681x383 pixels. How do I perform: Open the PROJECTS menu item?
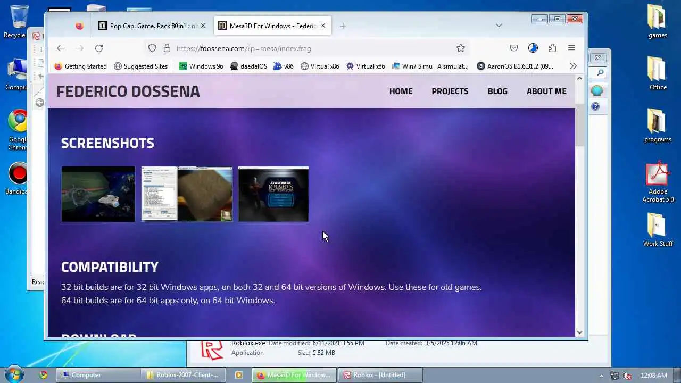[x=450, y=91]
